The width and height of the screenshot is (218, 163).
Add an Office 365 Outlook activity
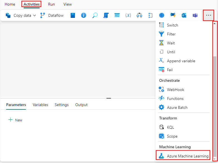point(184,15)
